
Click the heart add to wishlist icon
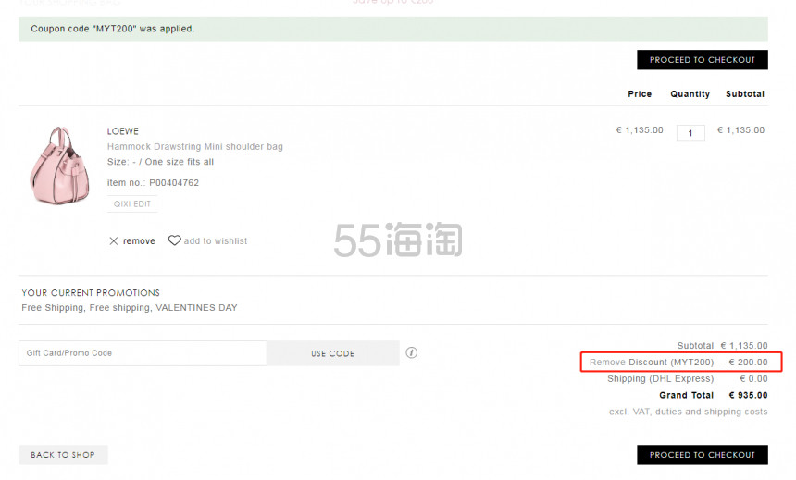click(174, 240)
